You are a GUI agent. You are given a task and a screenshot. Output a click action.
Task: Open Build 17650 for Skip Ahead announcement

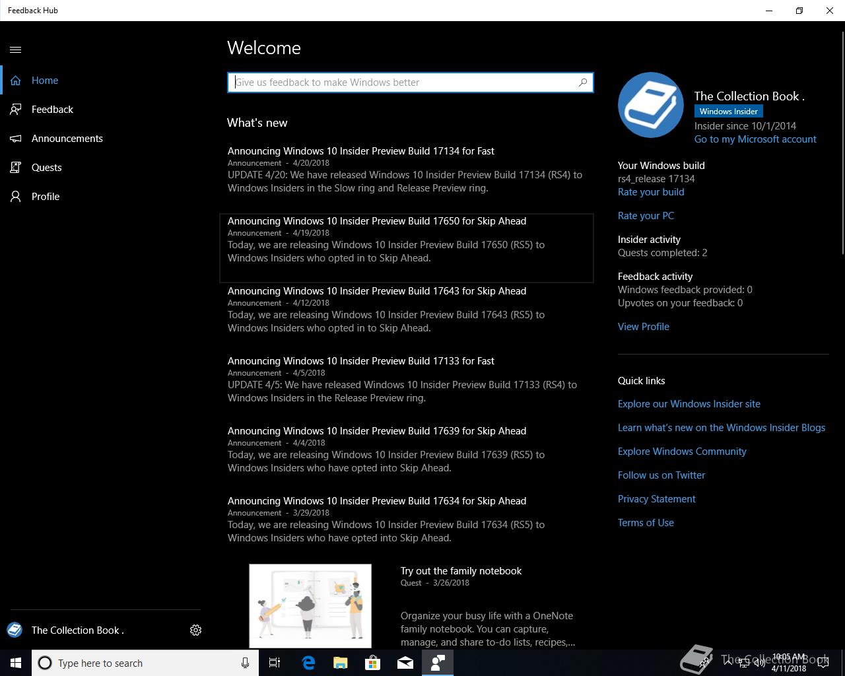(407, 248)
